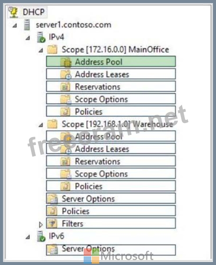Click the Warehouse scope folder icon

(x=52, y=124)
